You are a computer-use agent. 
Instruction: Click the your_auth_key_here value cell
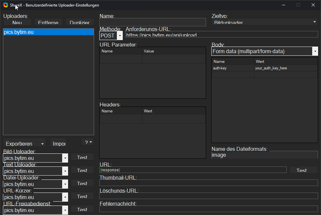286,68
